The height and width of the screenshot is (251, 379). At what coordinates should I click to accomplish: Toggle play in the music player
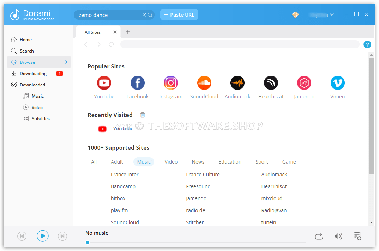[x=43, y=236]
